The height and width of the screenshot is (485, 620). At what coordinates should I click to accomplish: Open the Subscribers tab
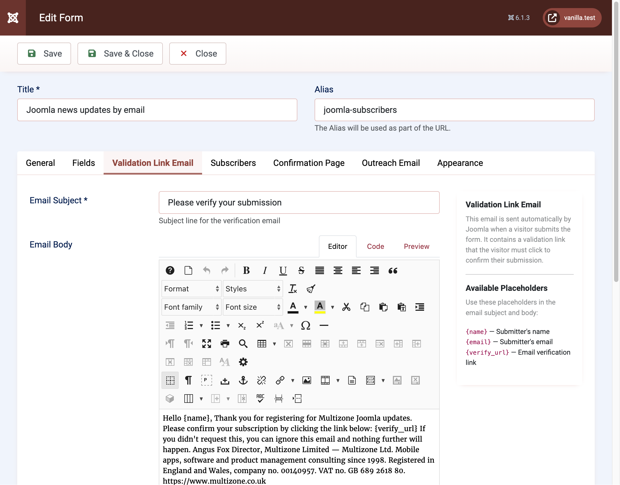233,163
